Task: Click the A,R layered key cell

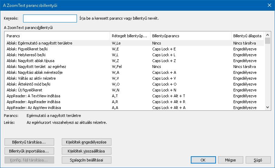Action: coord(115,102)
